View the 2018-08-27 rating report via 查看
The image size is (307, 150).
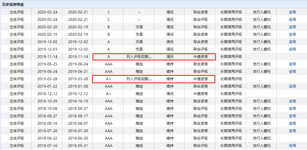(x=292, y=116)
